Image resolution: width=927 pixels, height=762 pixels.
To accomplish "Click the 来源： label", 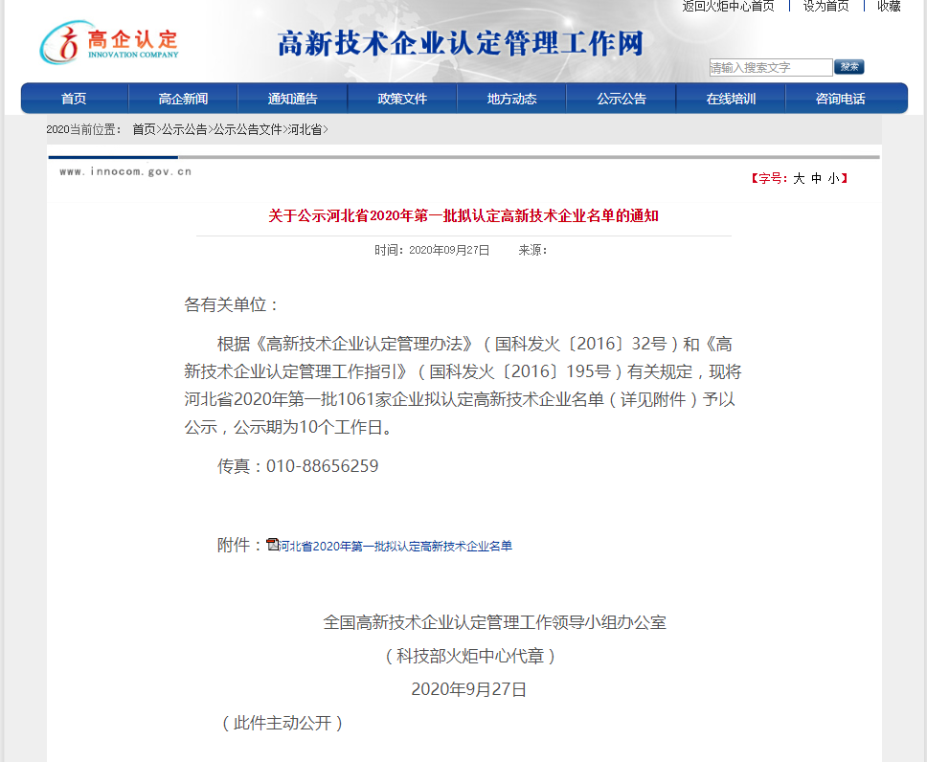I will tap(532, 250).
